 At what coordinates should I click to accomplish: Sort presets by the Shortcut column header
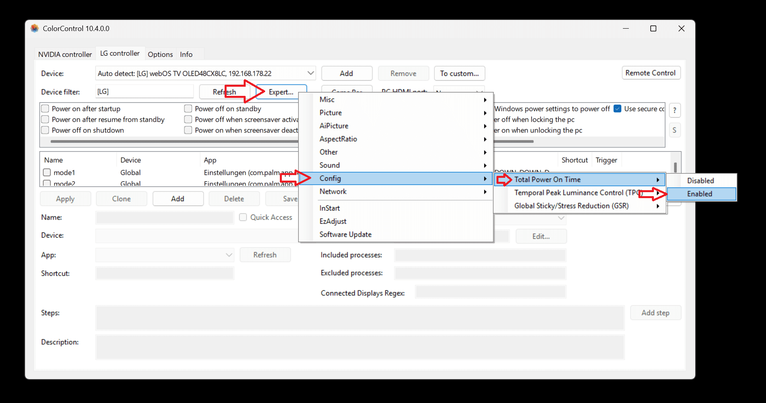[575, 160]
